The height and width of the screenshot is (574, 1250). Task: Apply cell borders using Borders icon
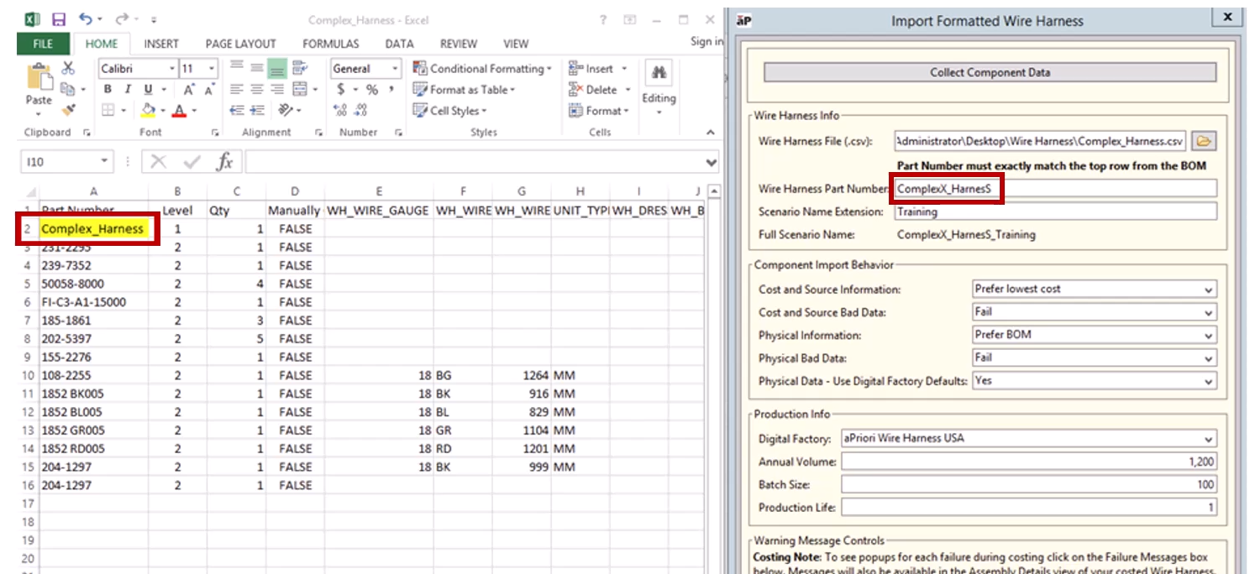point(108,111)
